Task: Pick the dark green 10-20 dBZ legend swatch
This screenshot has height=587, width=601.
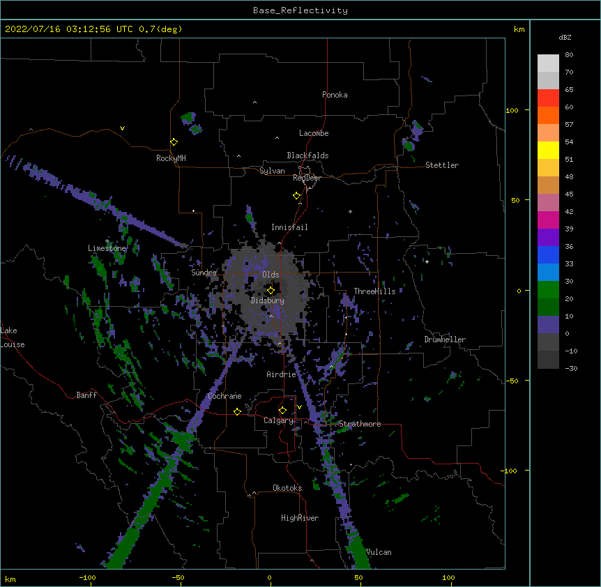Action: pyautogui.click(x=548, y=307)
